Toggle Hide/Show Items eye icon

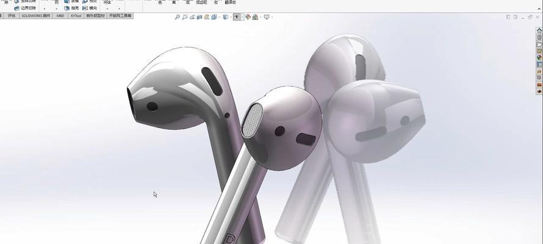click(x=237, y=17)
